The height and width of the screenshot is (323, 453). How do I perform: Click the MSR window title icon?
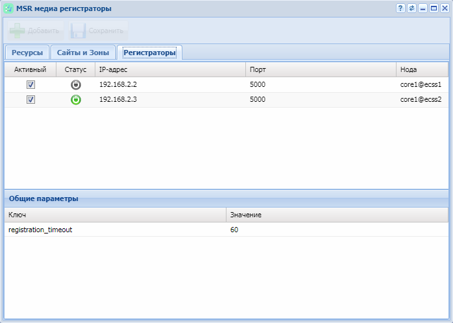click(8, 8)
